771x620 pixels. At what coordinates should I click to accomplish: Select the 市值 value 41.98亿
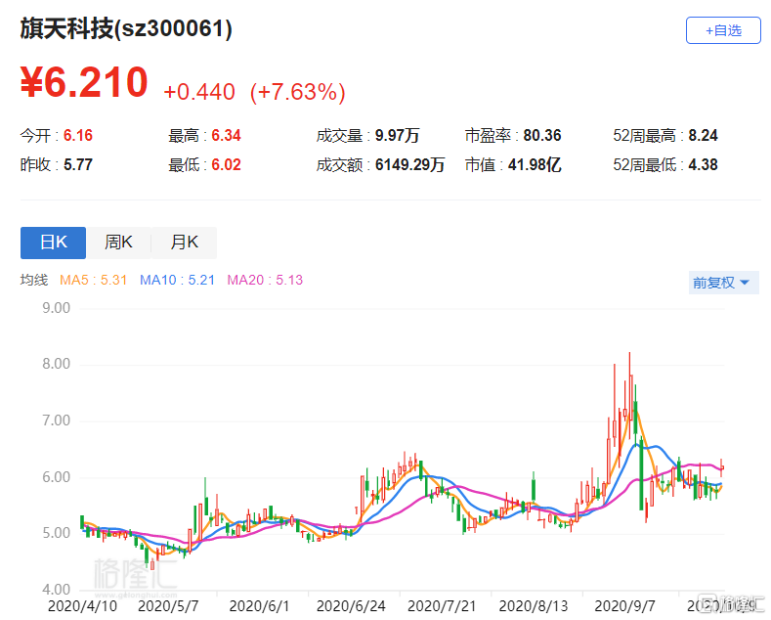(535, 165)
